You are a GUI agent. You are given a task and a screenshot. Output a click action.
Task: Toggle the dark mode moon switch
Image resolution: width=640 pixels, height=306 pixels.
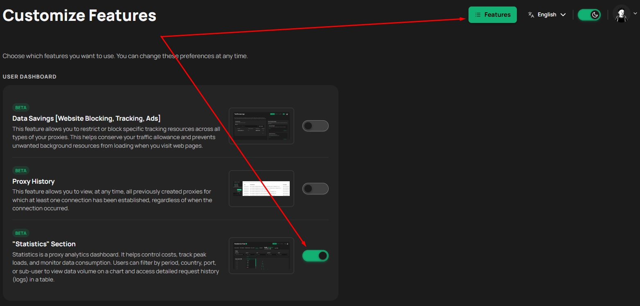tap(589, 15)
